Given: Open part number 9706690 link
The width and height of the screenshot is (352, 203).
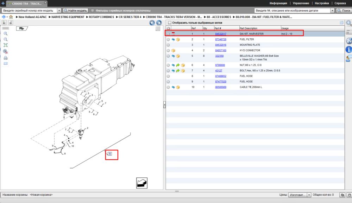Looking at the screenshot, I should coord(220,65).
